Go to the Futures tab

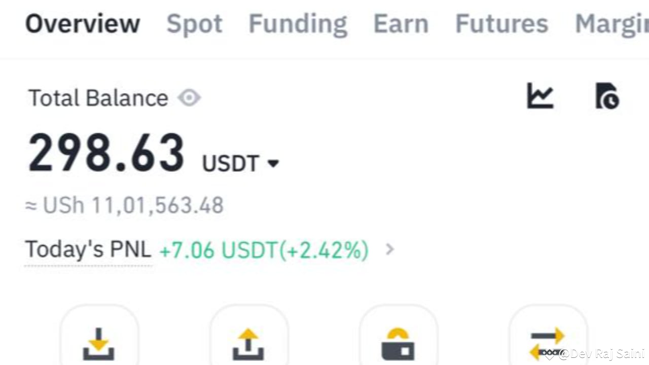point(501,24)
